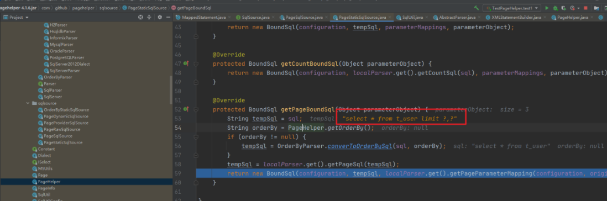
Task: Select Dialect in the project tree
Action: point(41,155)
